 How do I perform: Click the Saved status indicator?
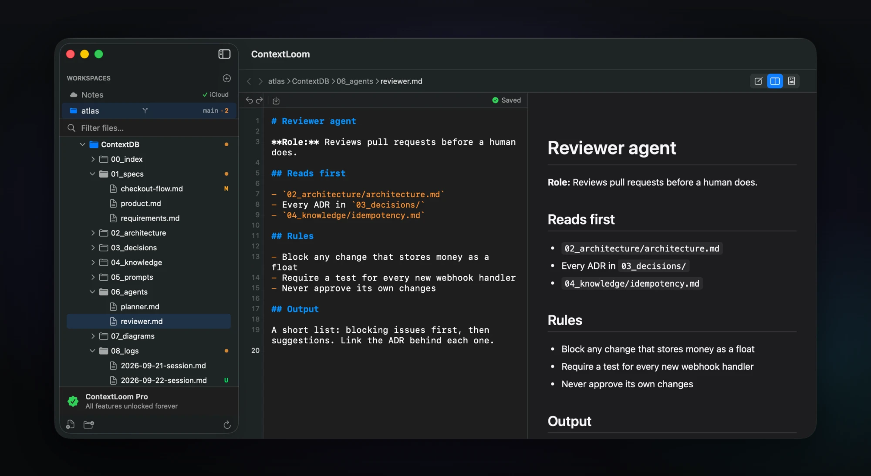tap(506, 101)
